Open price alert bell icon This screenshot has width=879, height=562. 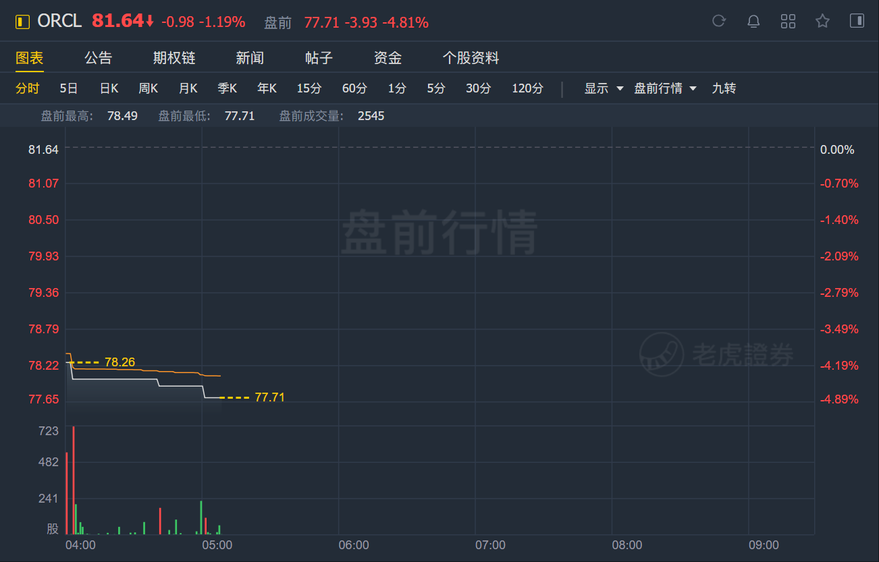click(x=753, y=21)
